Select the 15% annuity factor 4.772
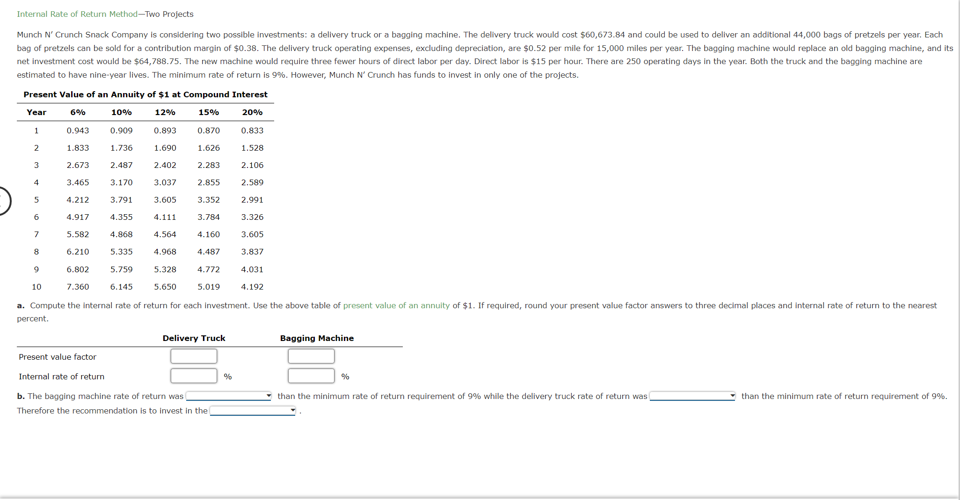Screen dimensions: 960x500 tap(209, 269)
